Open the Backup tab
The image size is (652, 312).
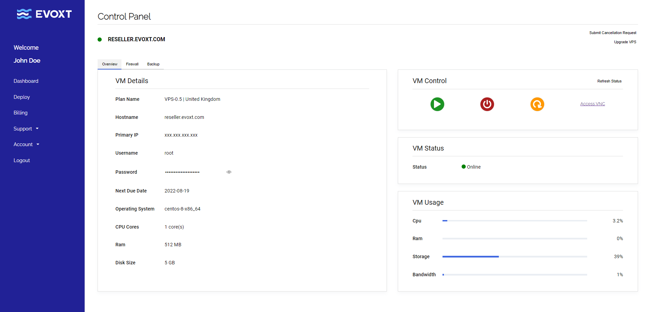coord(153,64)
